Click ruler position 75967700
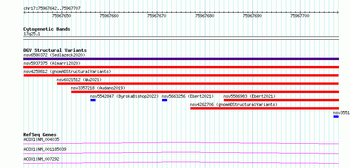The width and height of the screenshot is (350, 168). point(300,16)
